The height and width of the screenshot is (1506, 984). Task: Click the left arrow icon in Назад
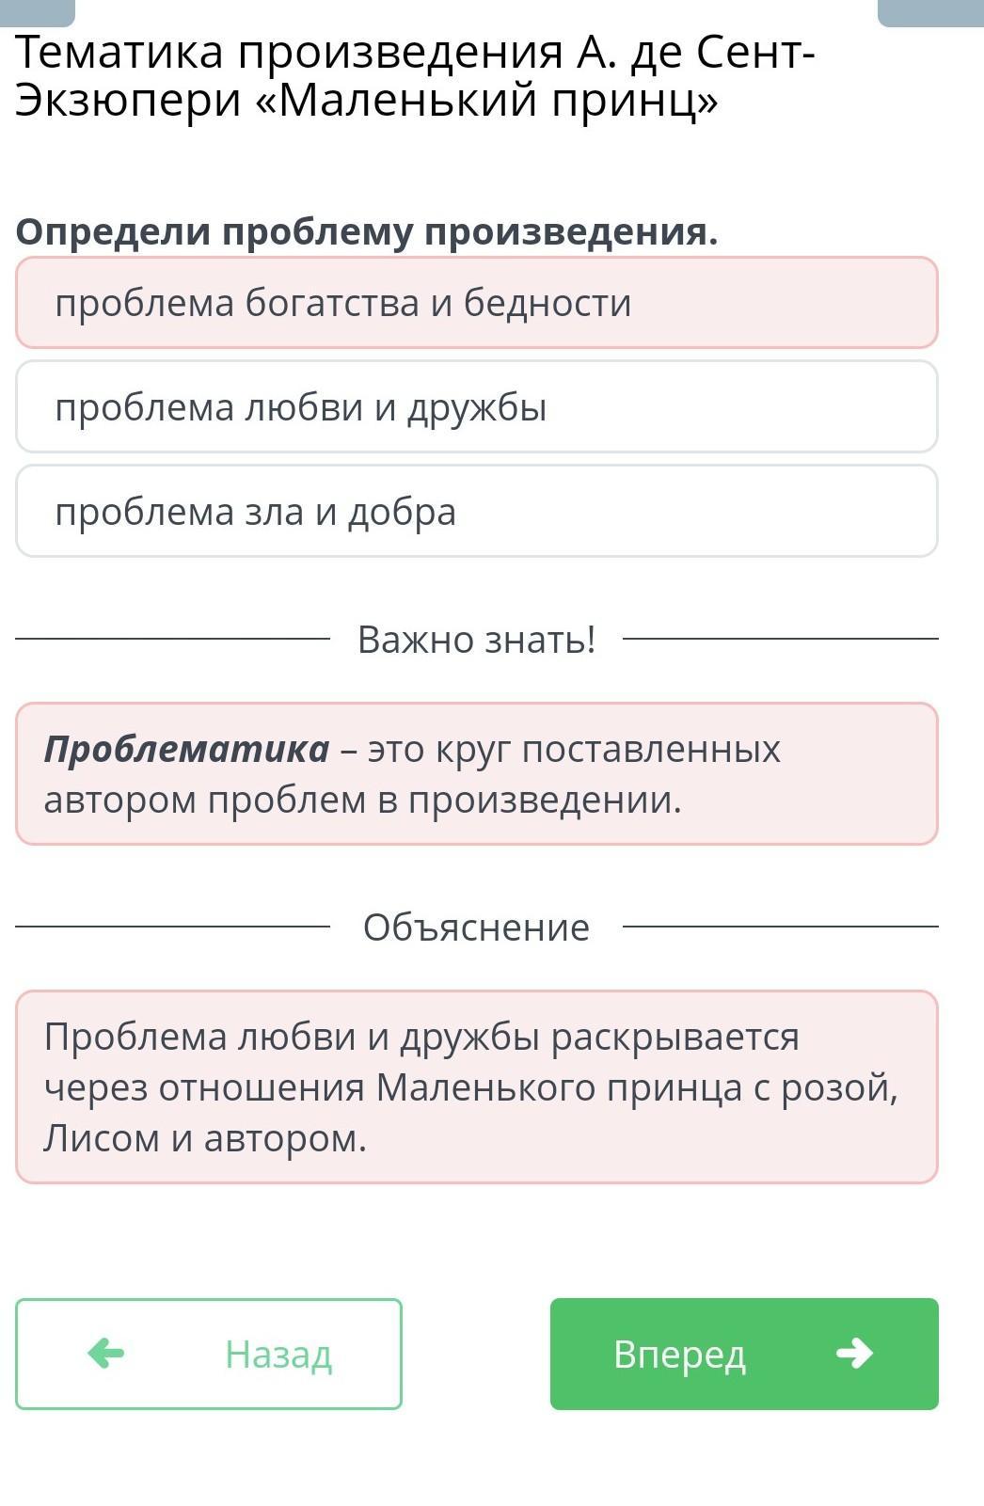coord(105,1354)
